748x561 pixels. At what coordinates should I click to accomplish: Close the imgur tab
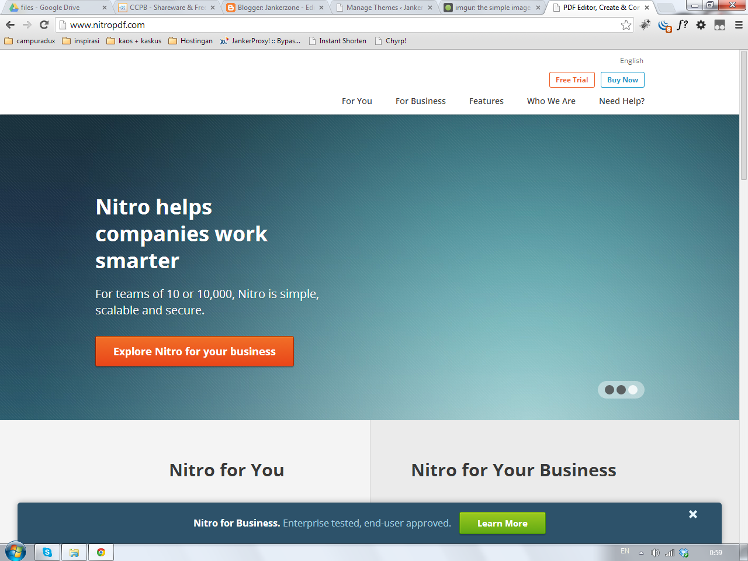[x=538, y=8]
